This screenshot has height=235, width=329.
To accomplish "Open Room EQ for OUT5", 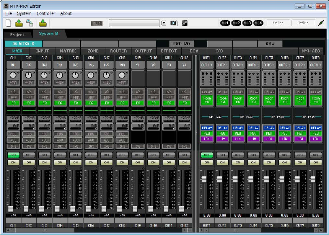I will point(269,100).
